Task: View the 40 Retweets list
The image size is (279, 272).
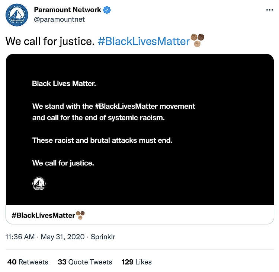Action: (28, 262)
